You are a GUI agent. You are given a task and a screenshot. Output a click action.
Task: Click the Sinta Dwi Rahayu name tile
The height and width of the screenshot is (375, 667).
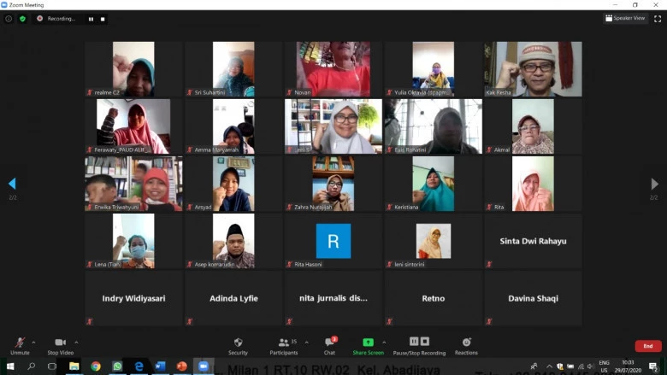click(x=533, y=241)
